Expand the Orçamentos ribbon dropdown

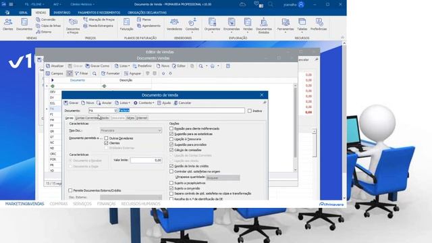coord(212,32)
